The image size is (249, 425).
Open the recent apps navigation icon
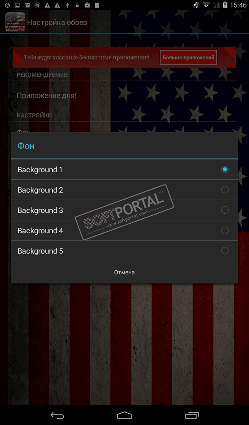tap(192, 415)
